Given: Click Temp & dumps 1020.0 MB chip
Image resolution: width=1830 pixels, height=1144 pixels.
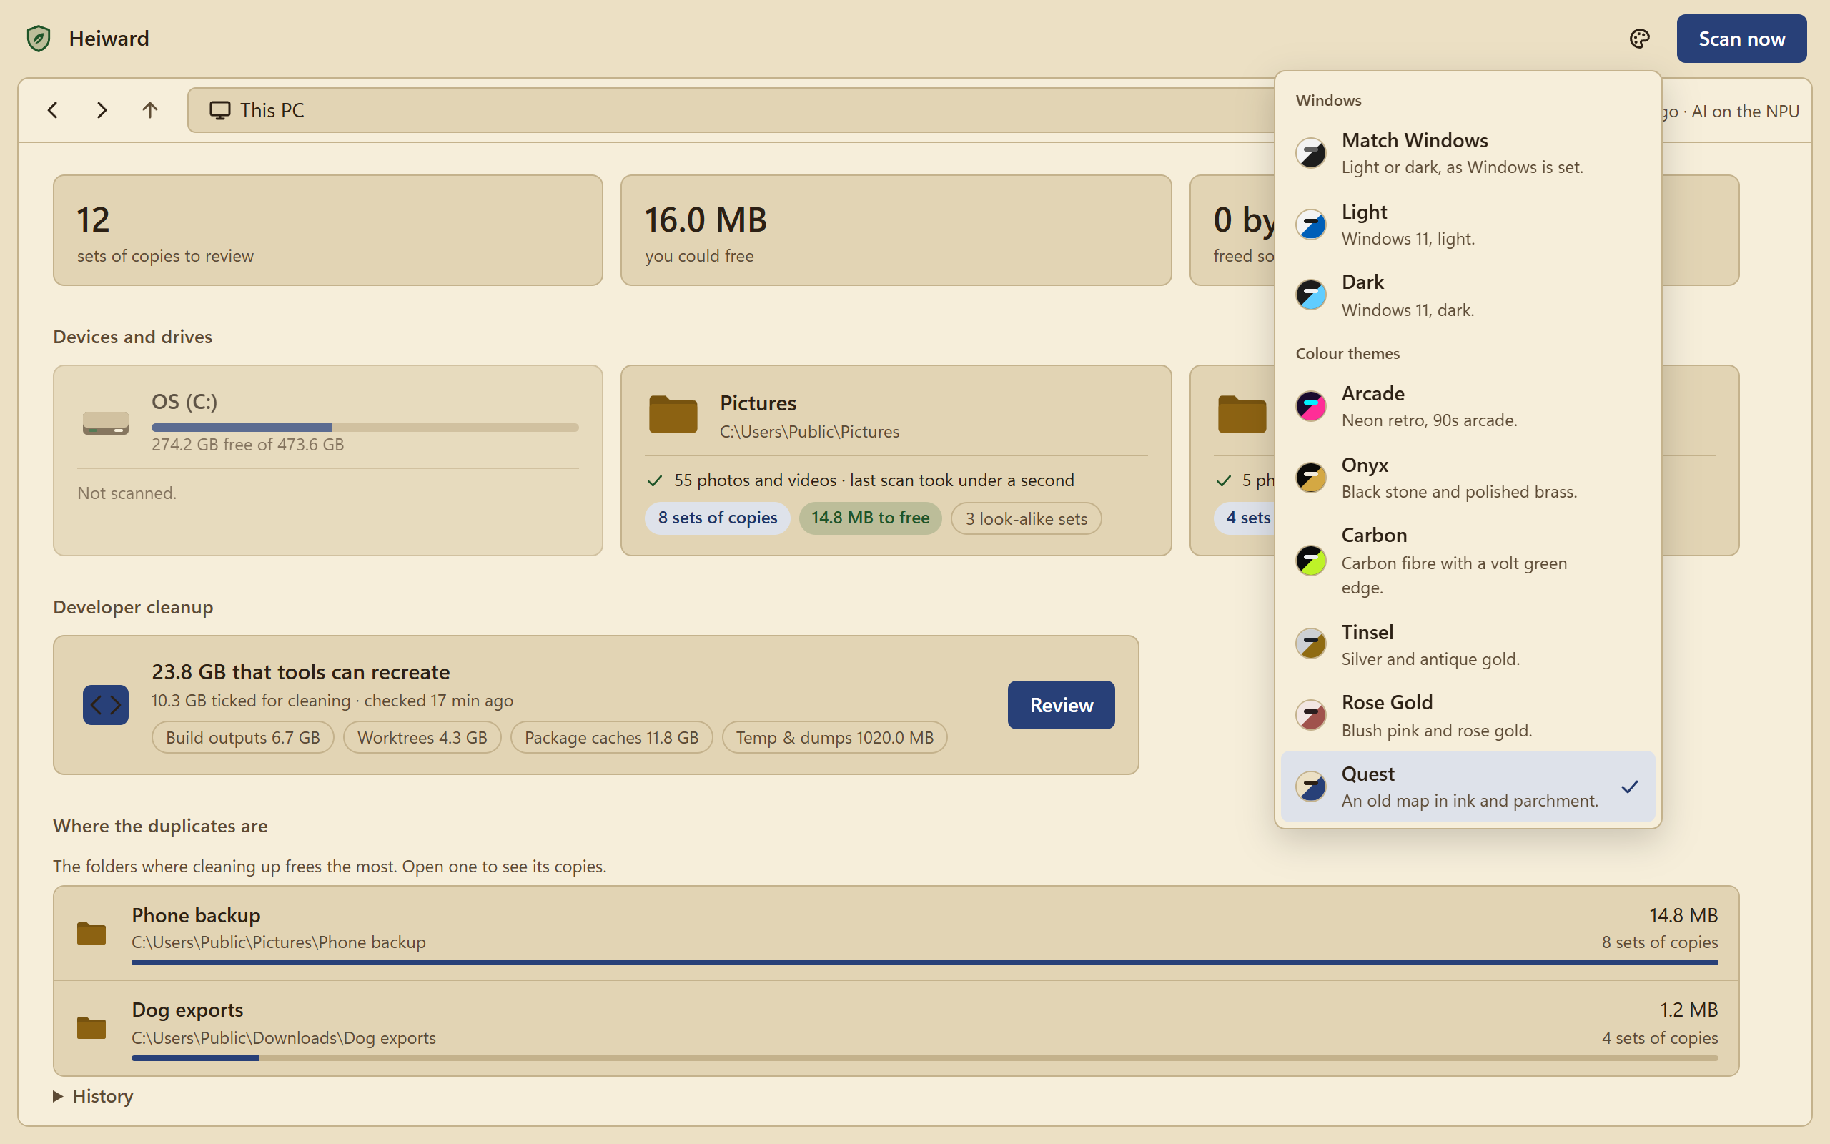Looking at the screenshot, I should pyautogui.click(x=835, y=737).
